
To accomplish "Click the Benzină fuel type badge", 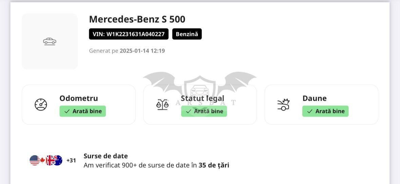I will coord(187,34).
